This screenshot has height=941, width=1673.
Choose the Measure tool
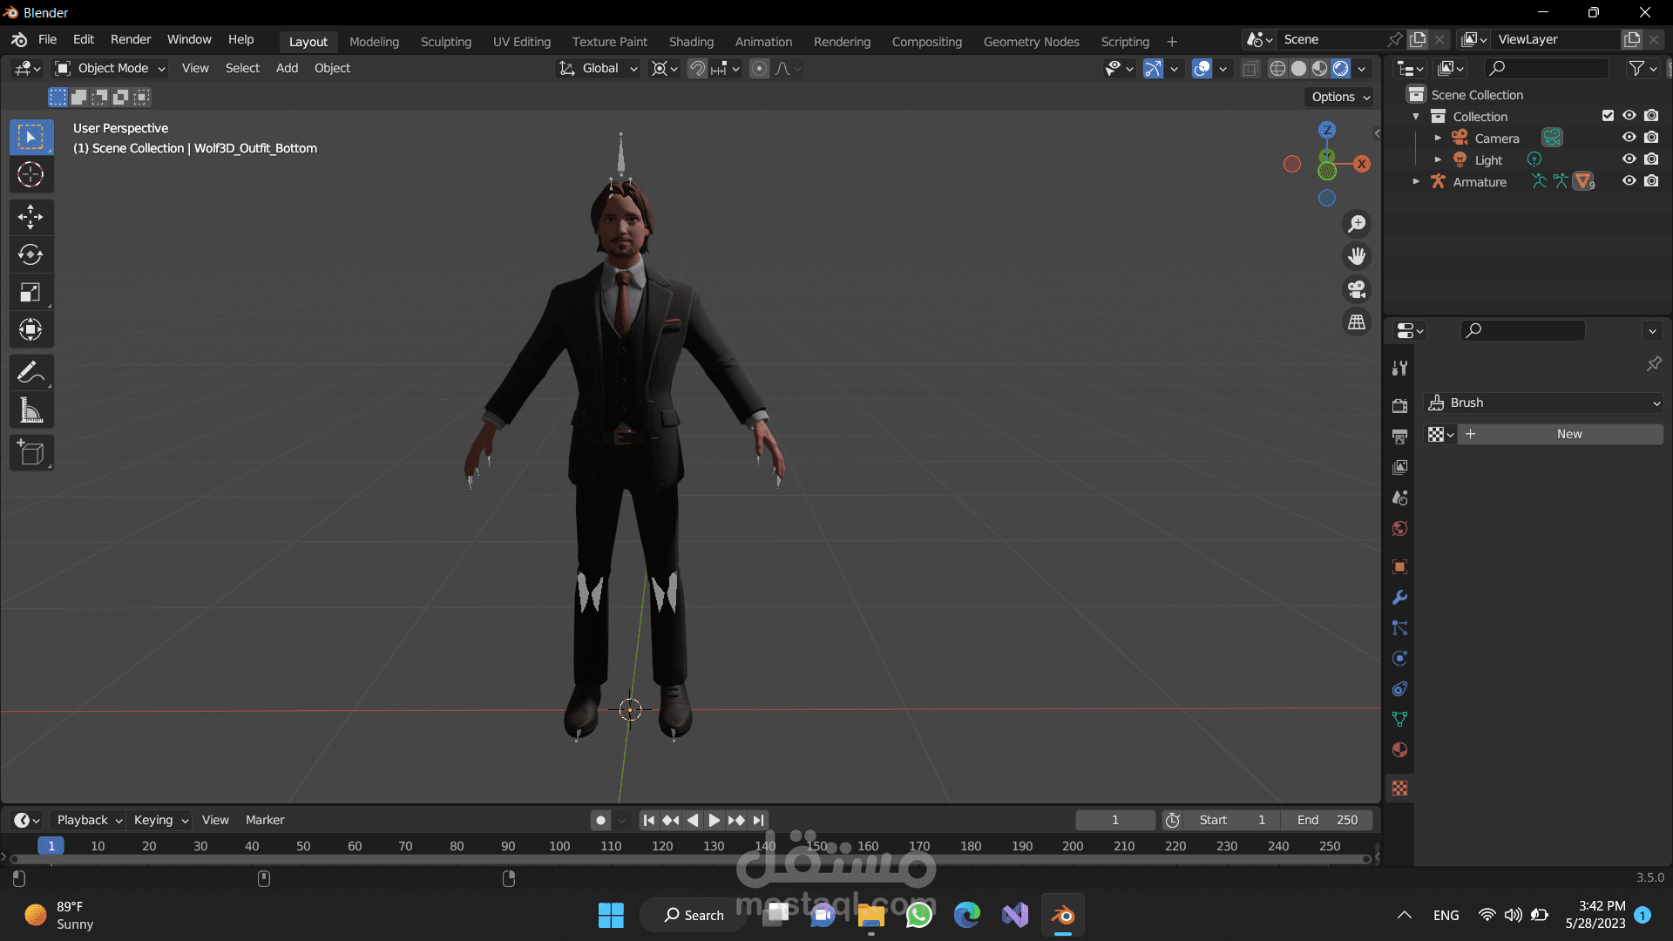pyautogui.click(x=30, y=410)
